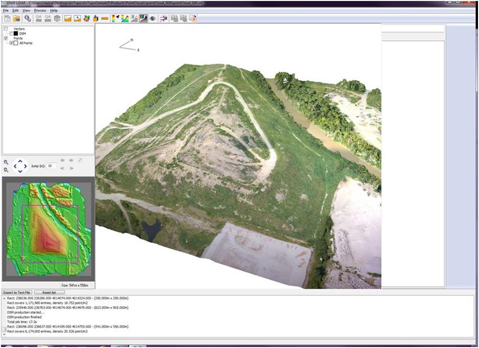Open the View menu
The width and height of the screenshot is (479, 348).
tap(26, 10)
